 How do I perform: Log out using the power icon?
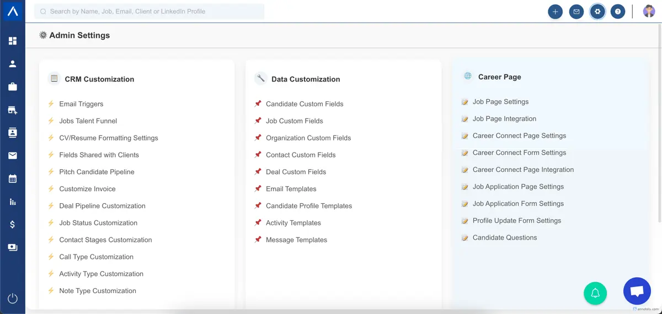click(12, 299)
